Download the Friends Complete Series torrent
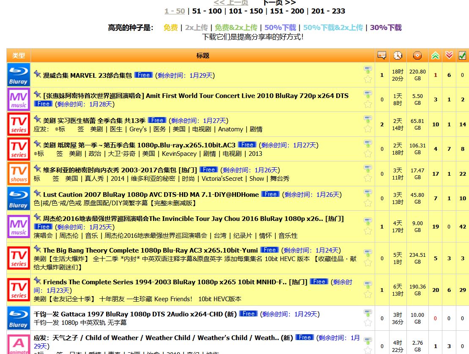This screenshot has width=469, height=354. (368, 284)
